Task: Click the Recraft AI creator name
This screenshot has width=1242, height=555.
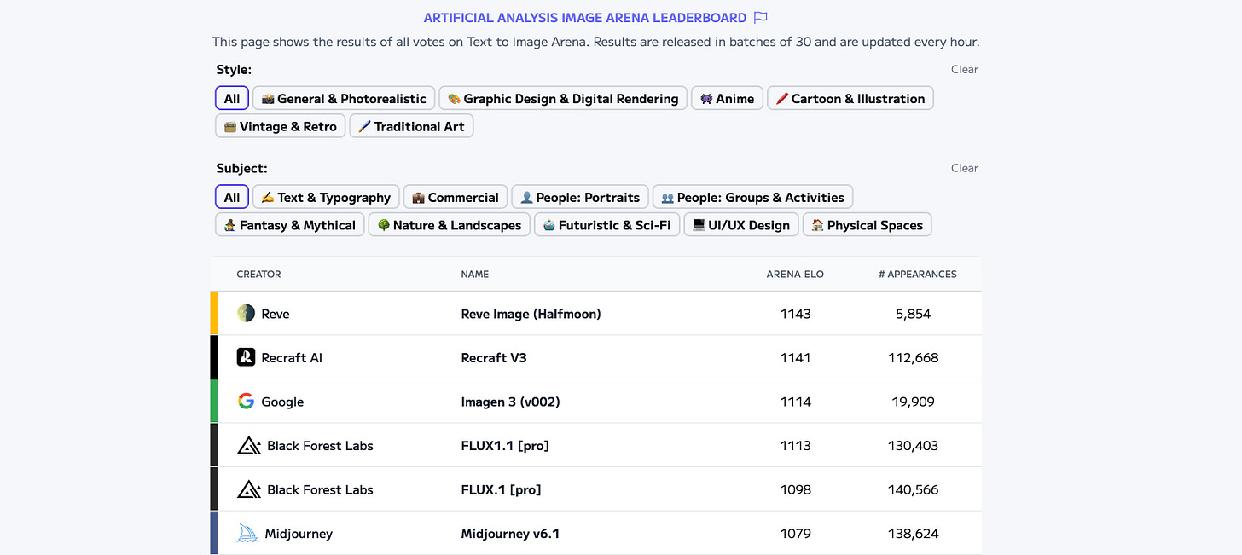Action: pos(292,358)
